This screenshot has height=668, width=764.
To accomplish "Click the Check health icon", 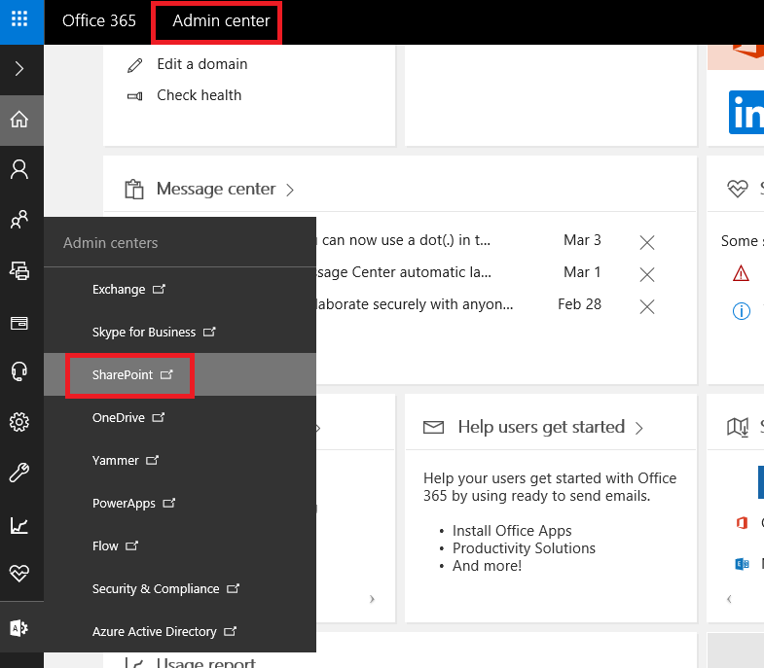I will (135, 96).
